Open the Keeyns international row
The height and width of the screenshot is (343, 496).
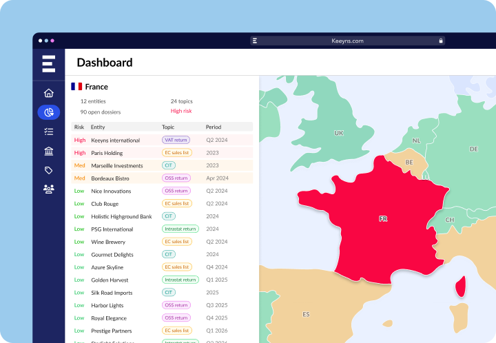(115, 140)
